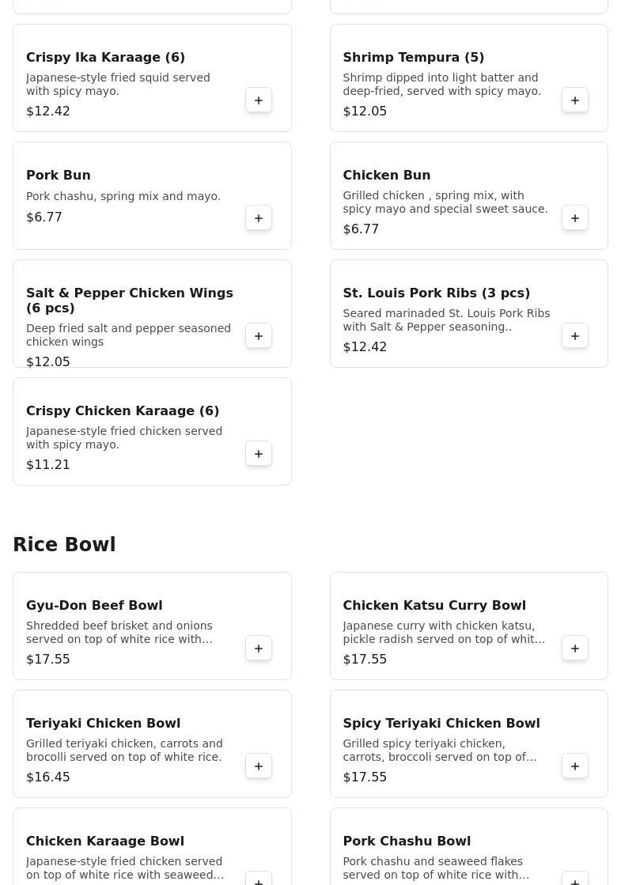621x885 pixels.
Task: Add Salt & Pepper Chicken Wings
Action: tap(259, 336)
